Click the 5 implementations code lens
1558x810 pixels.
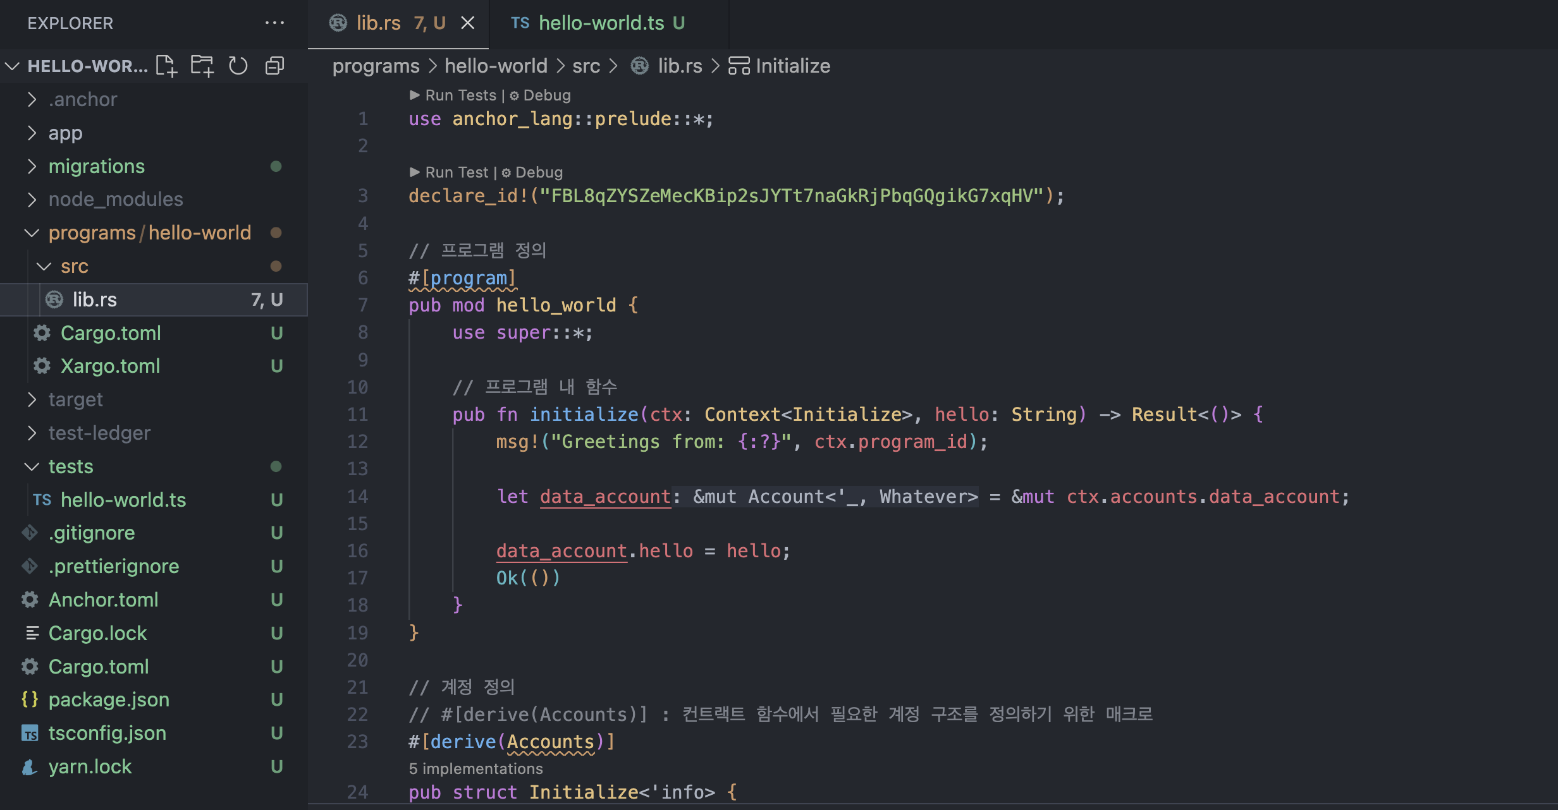pyautogui.click(x=475, y=769)
